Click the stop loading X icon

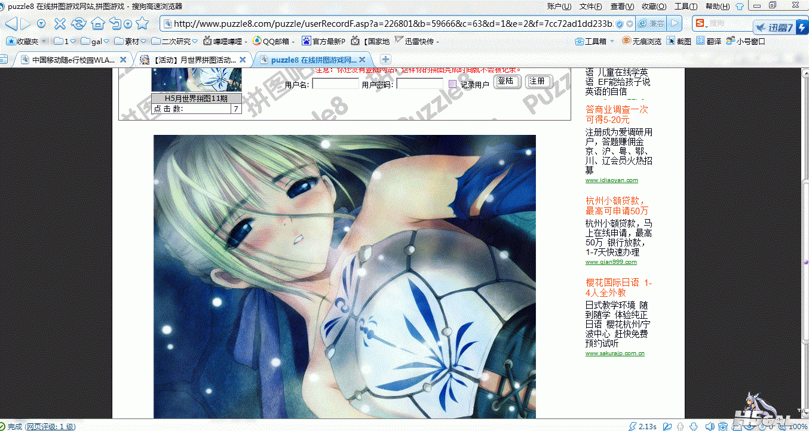pos(60,24)
